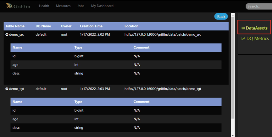Click the scrollbar up arrow
Screen dimensions: 272x137
pyautogui.click(x=233, y=15)
